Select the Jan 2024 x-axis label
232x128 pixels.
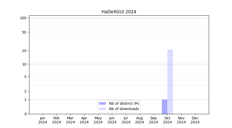click(43, 120)
